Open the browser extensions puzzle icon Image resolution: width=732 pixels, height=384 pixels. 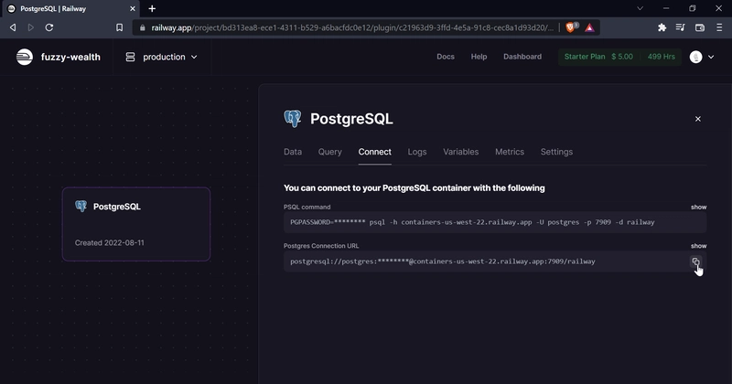click(x=662, y=27)
